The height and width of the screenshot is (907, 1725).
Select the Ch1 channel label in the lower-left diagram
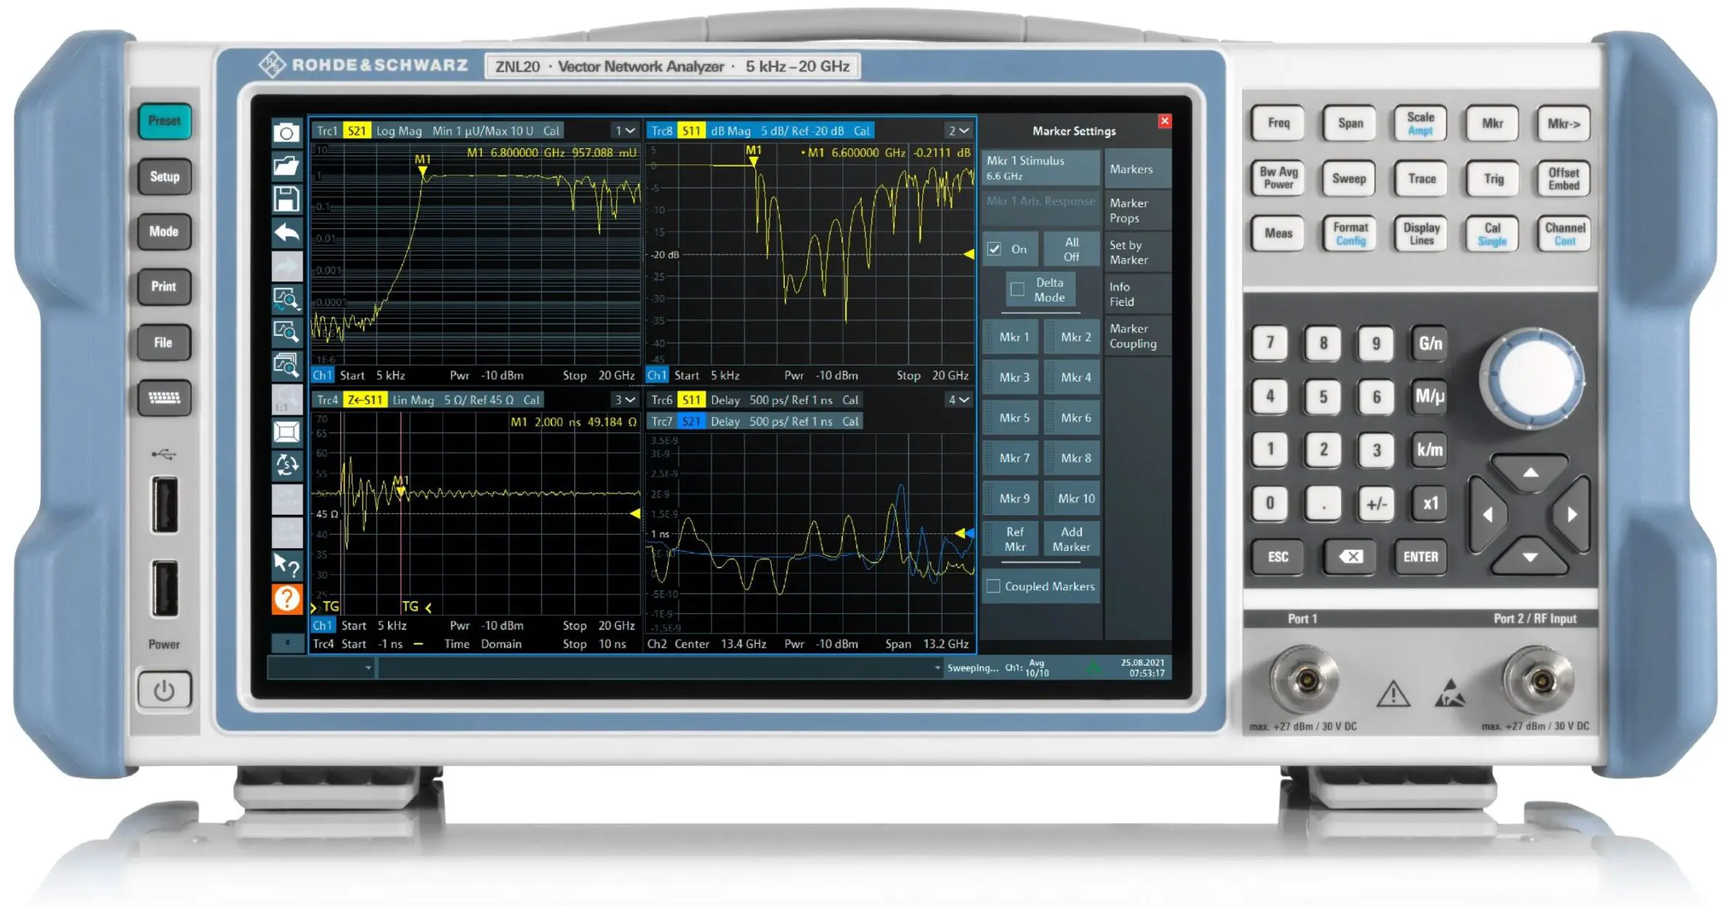[x=322, y=625]
